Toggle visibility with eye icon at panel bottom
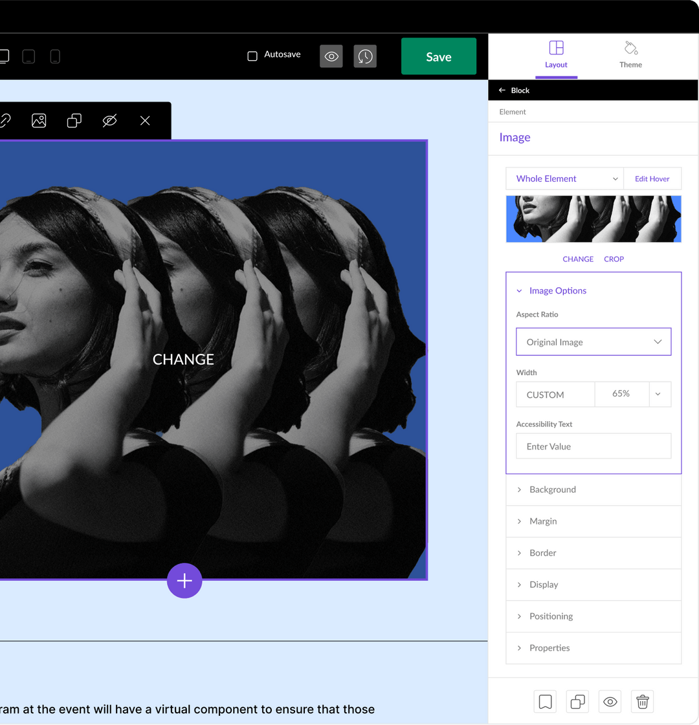This screenshot has width=699, height=725. pos(610,701)
